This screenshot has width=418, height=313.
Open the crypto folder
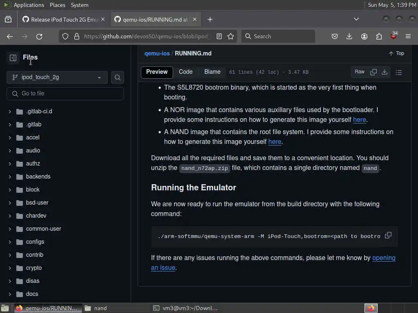[34, 268]
